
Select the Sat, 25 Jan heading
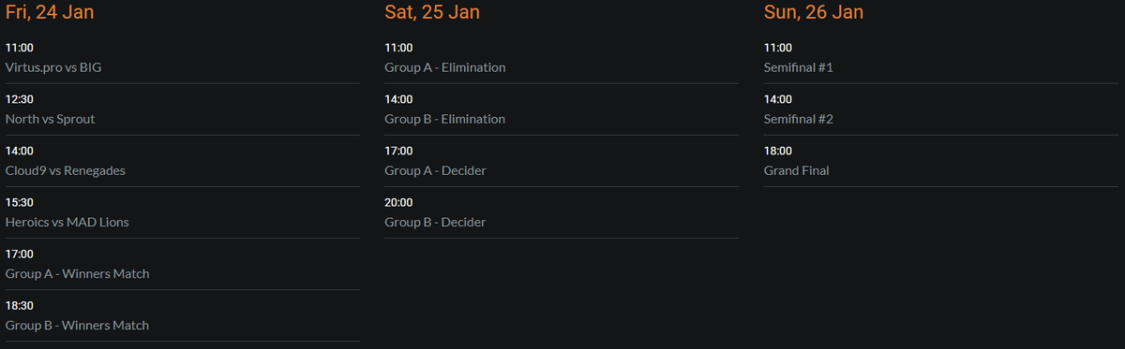coord(431,12)
